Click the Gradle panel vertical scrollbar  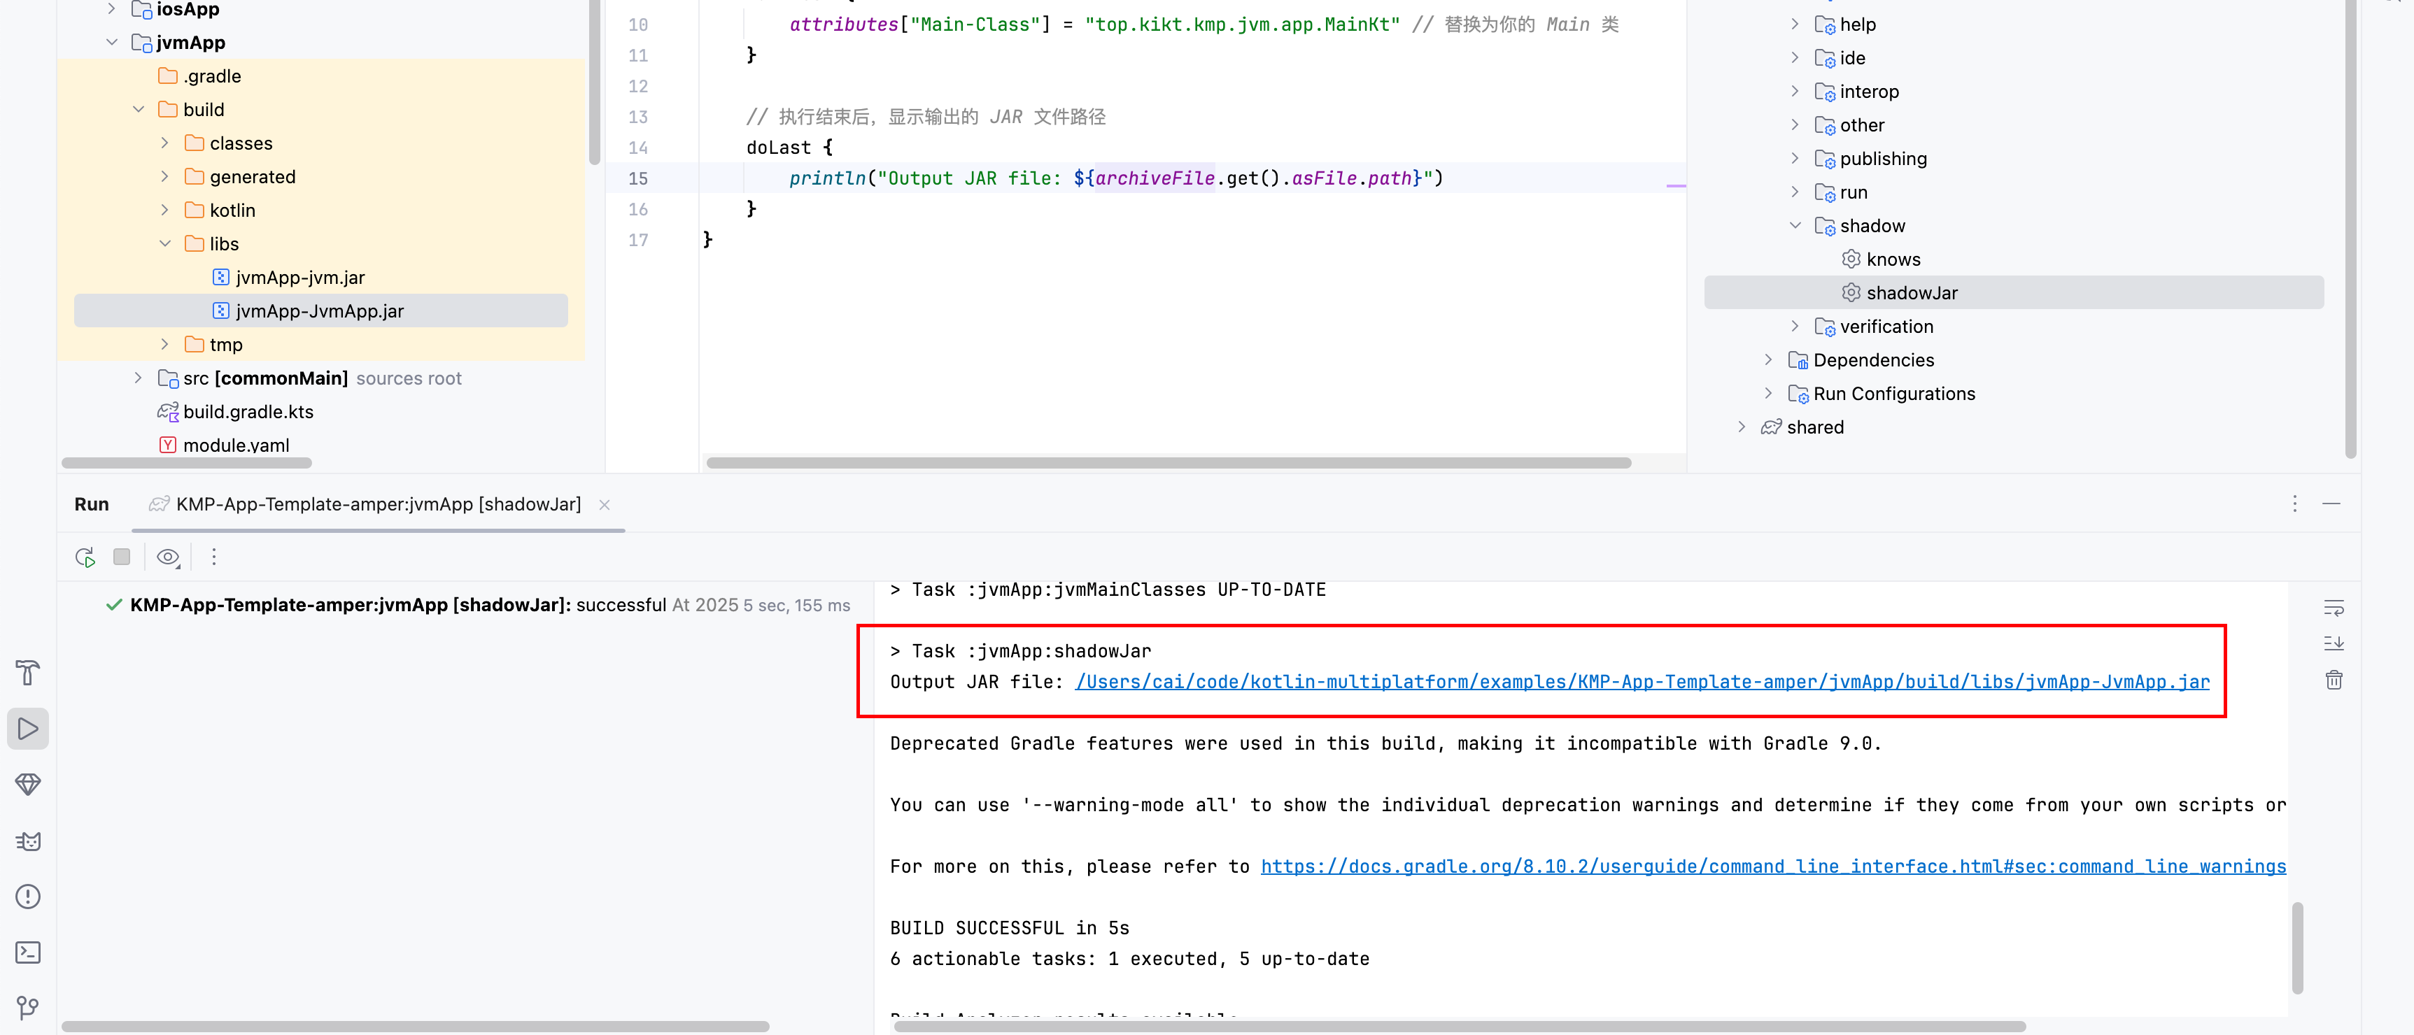click(2350, 229)
